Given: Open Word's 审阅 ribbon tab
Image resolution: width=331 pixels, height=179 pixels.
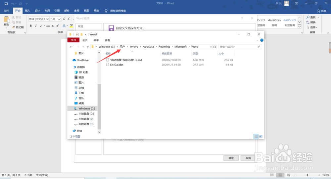Looking at the screenshot, I should pyautogui.click(x=77, y=11).
